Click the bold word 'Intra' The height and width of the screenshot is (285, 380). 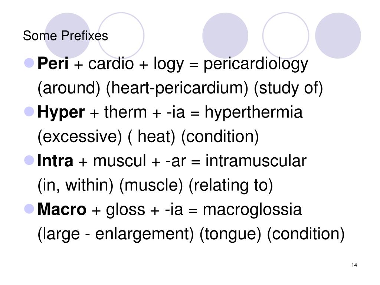tap(55, 161)
